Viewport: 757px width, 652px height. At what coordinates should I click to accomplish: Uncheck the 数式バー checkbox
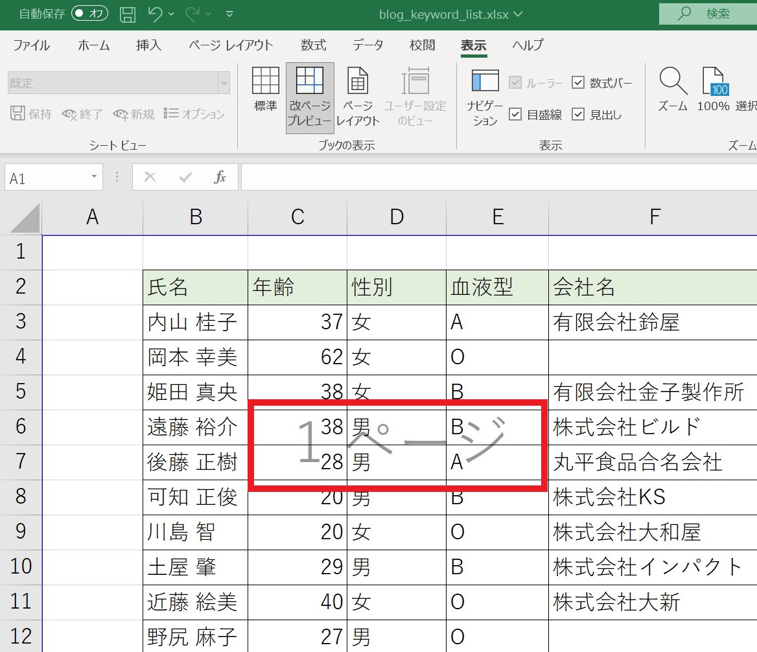pos(579,82)
